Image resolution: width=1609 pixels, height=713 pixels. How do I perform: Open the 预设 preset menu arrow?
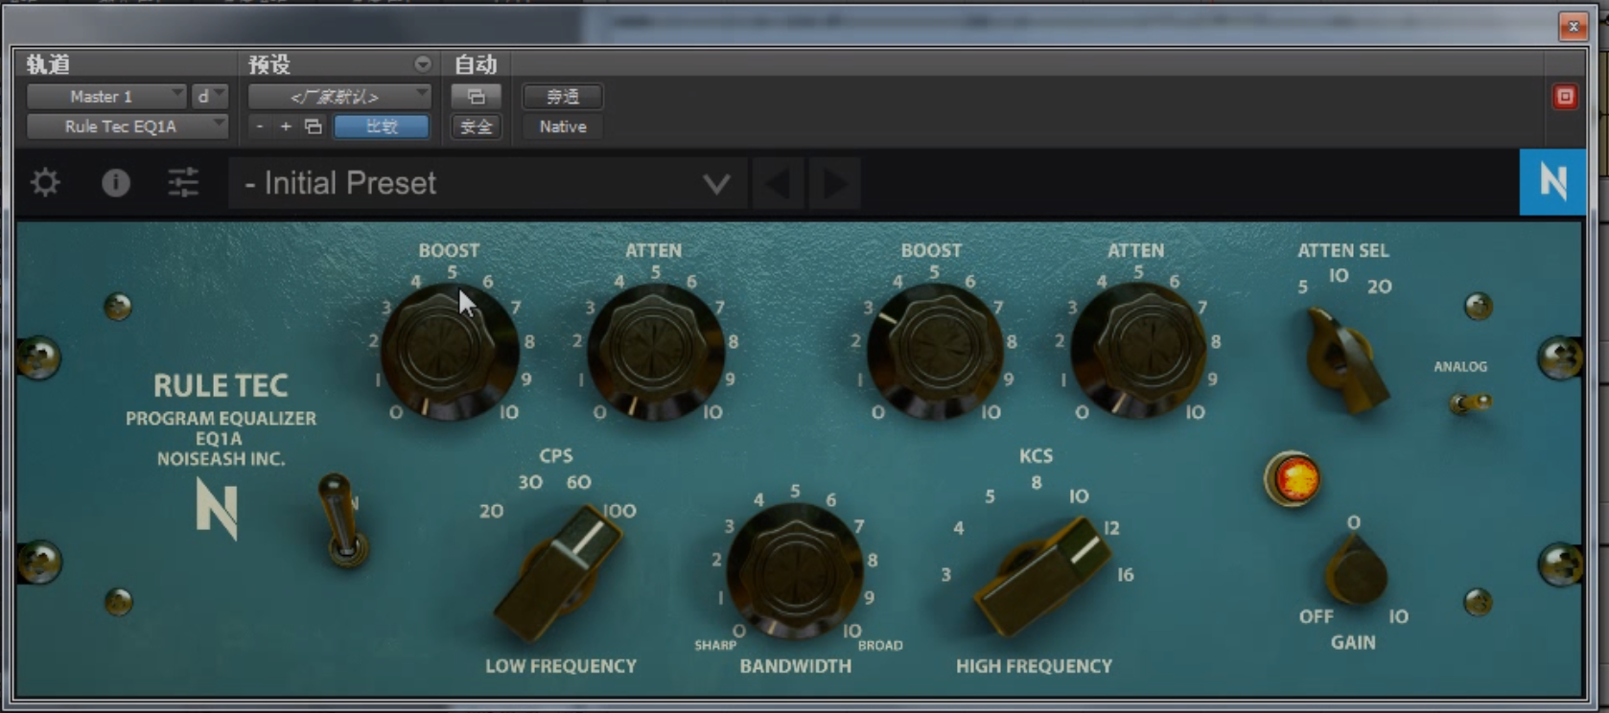tap(422, 64)
